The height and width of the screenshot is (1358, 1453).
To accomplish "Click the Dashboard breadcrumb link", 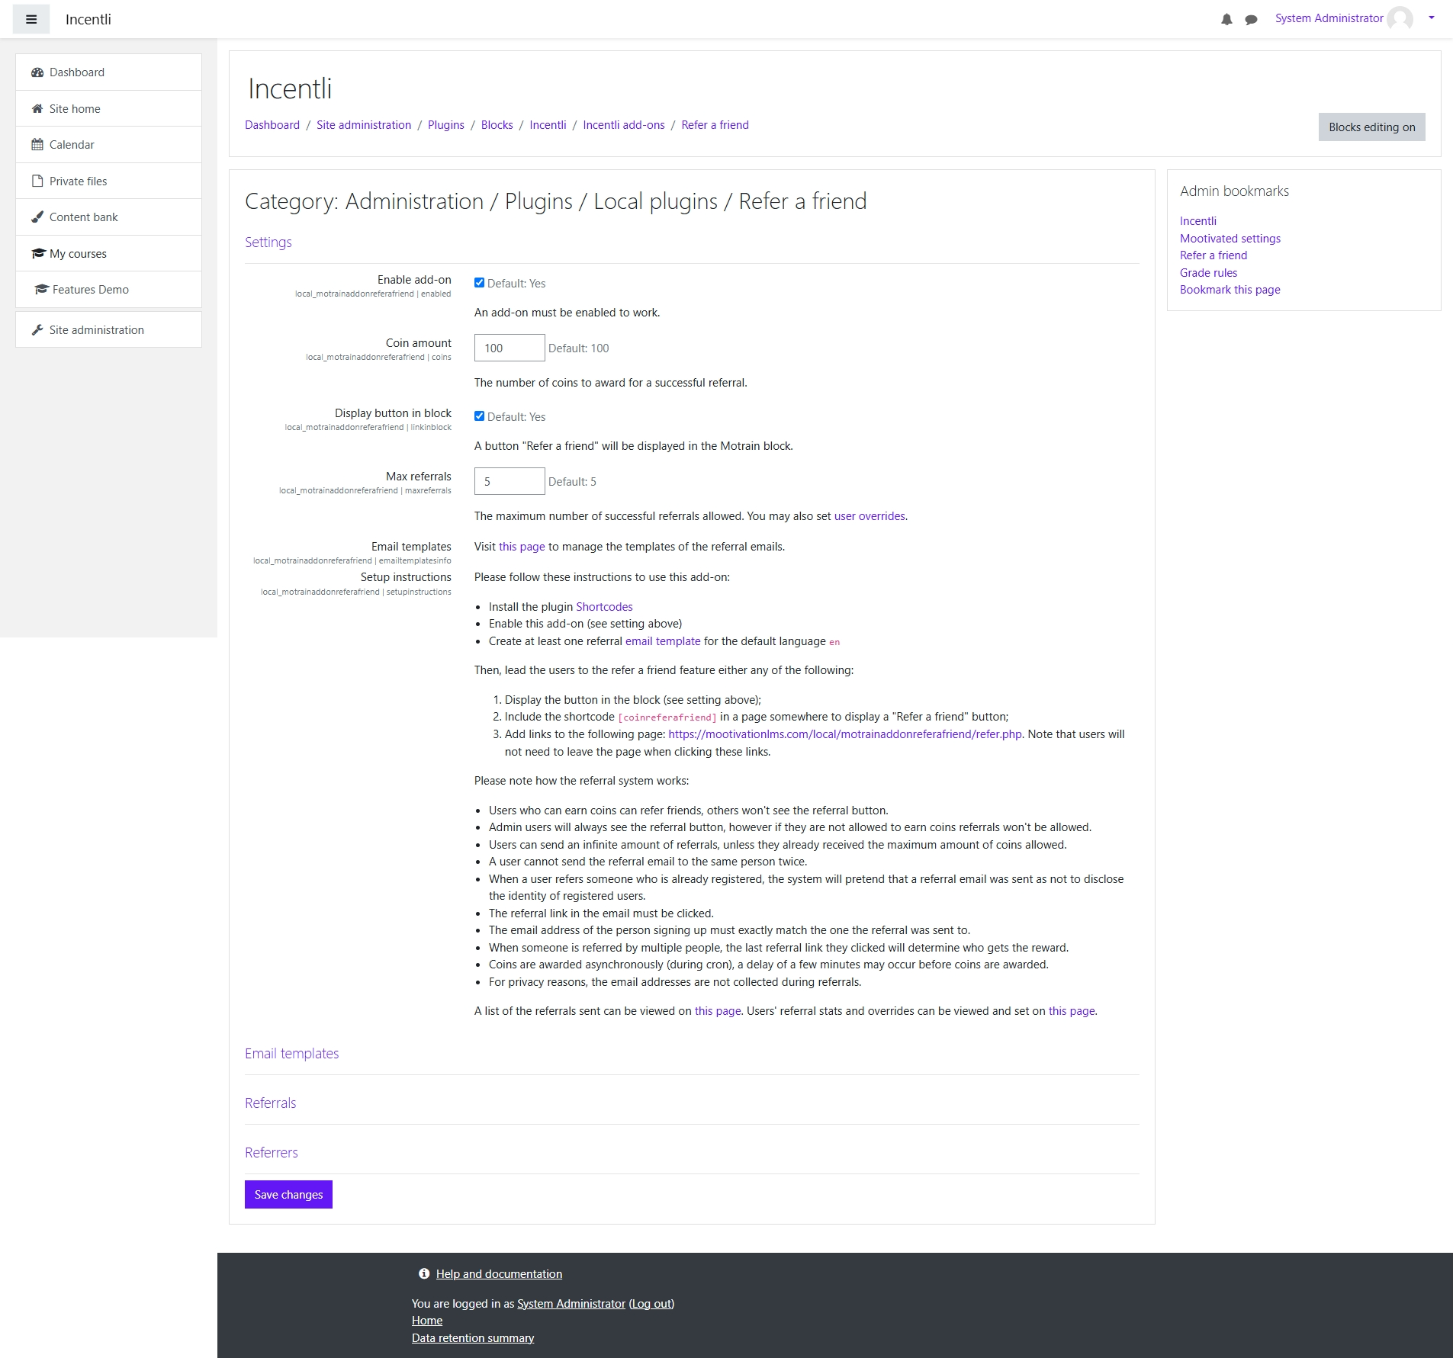I will point(272,125).
